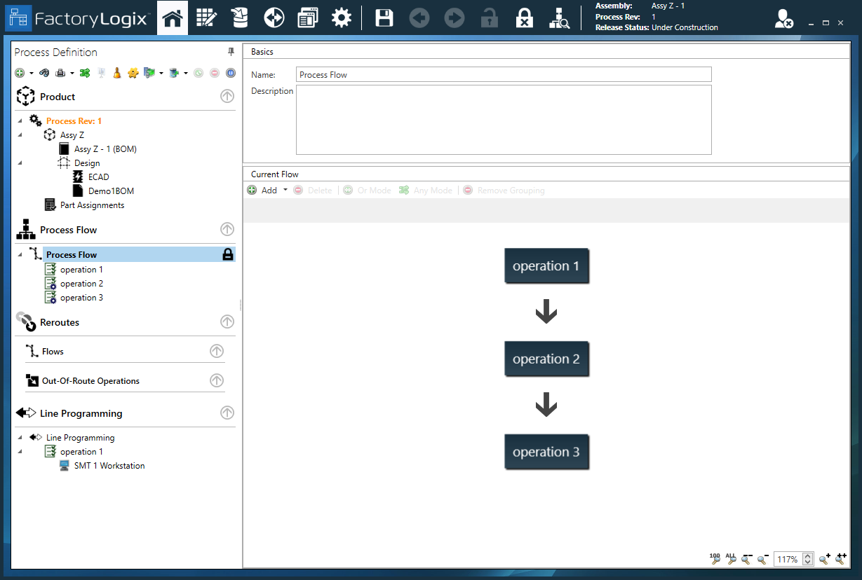Click the lock icon with the X
Screen dimensions: 862x580
point(525,18)
